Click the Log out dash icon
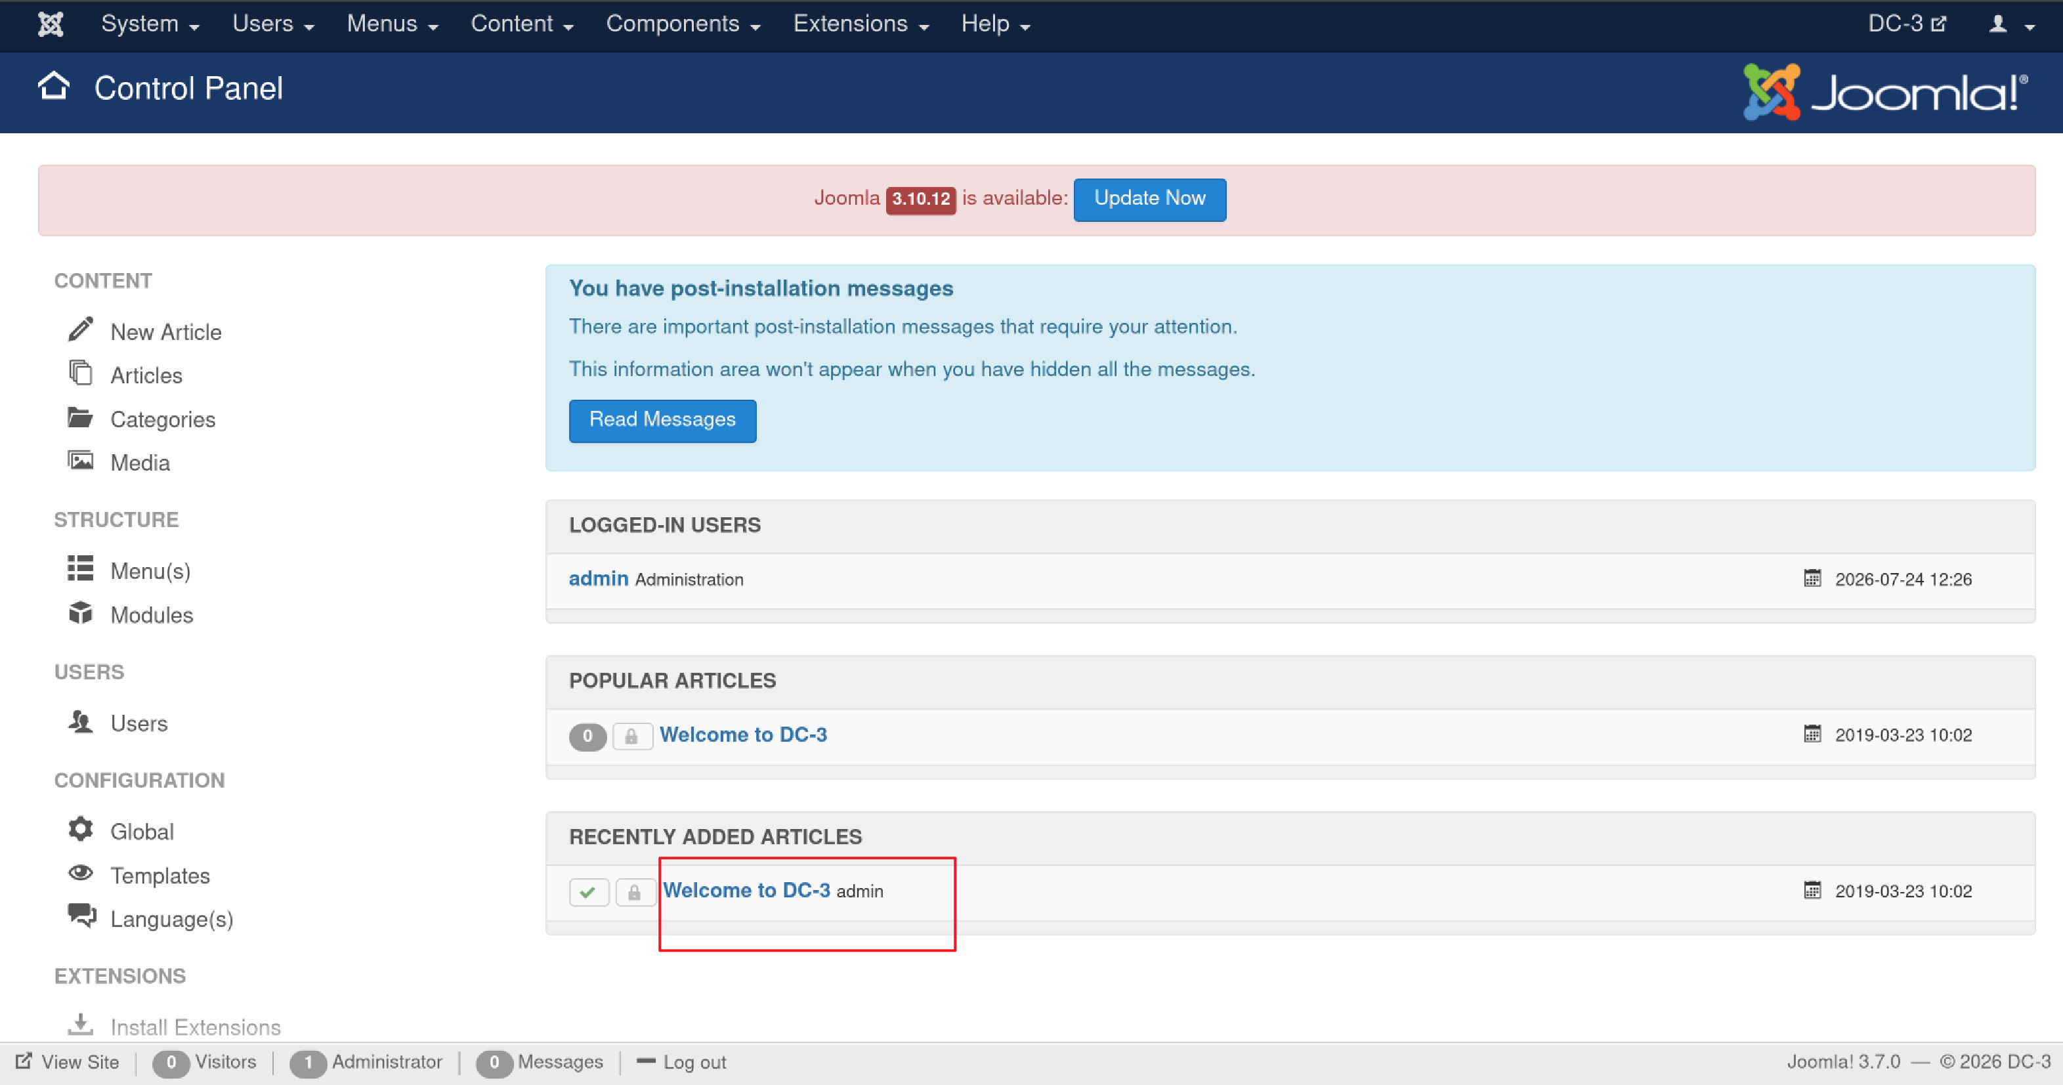Image resolution: width=2063 pixels, height=1085 pixels. (647, 1061)
